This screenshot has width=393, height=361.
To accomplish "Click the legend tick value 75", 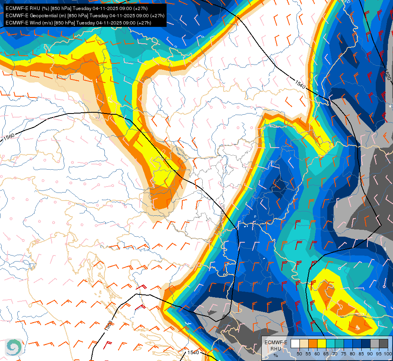I will click(344, 354).
